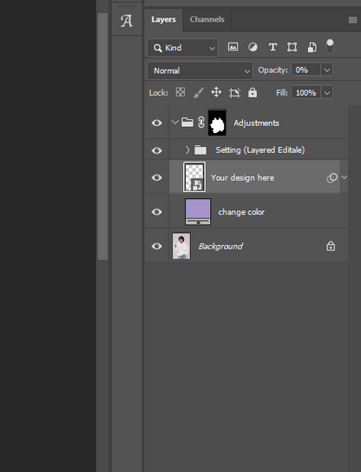Lock image pixels brush icon
This screenshot has width=361, height=472.
pyautogui.click(x=199, y=92)
